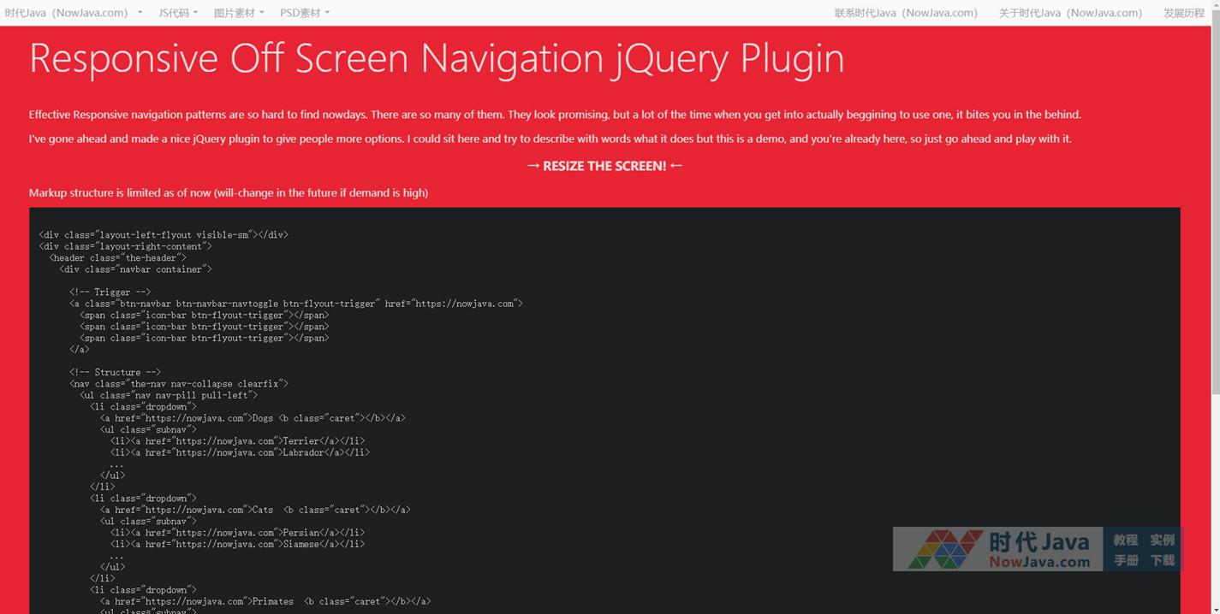Open the 发展历程 menu item
This screenshot has width=1220, height=614.
tap(1183, 13)
